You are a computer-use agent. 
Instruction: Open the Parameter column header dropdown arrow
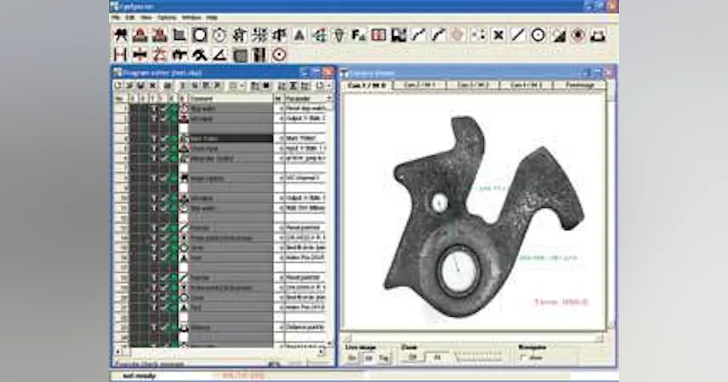tap(329, 98)
